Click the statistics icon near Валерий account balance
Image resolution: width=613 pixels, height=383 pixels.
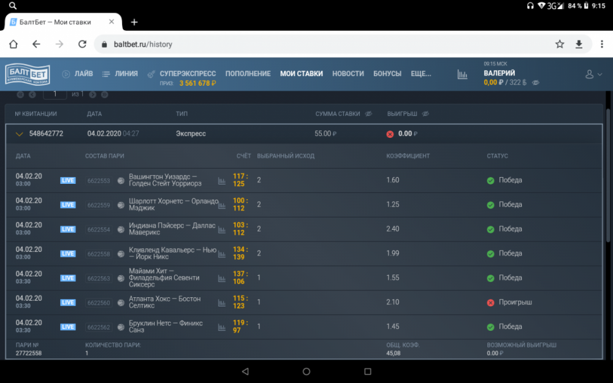pyautogui.click(x=462, y=74)
